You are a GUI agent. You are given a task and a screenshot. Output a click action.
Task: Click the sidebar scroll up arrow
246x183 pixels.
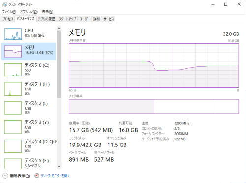click(59, 28)
